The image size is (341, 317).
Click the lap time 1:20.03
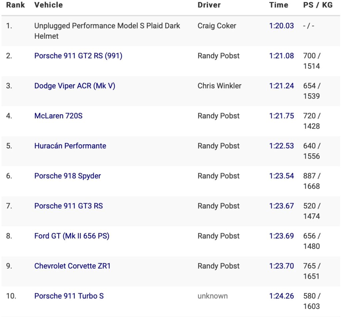pos(281,26)
